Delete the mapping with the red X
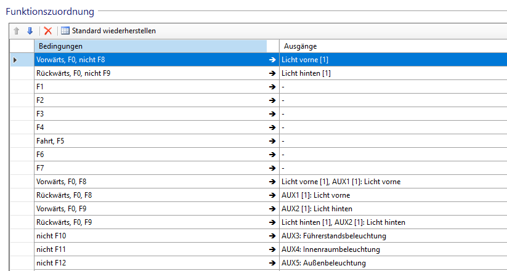This screenshot has width=507, height=271. coord(48,31)
